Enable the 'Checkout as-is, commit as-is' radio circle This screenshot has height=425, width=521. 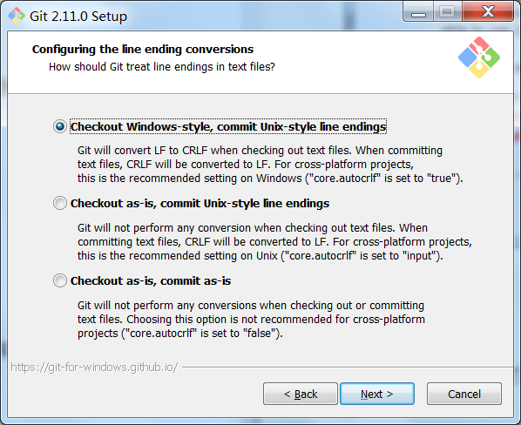[60, 280]
